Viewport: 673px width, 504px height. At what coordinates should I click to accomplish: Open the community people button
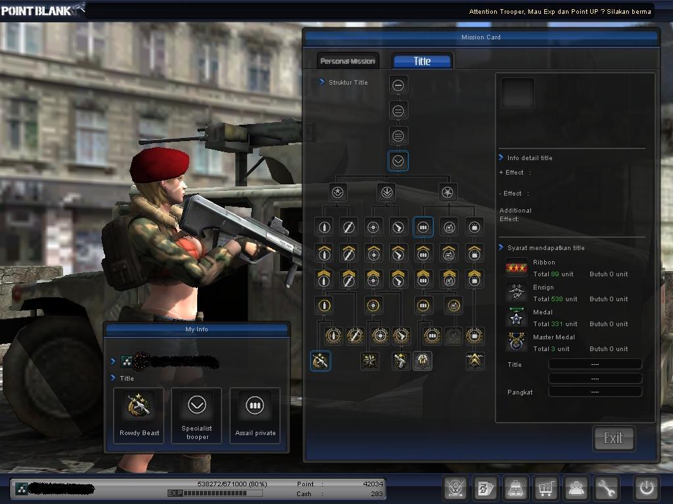[x=576, y=488]
